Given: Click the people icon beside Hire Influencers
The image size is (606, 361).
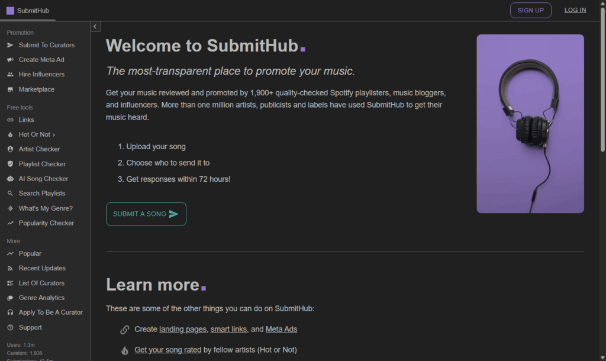Looking at the screenshot, I should 10,74.
